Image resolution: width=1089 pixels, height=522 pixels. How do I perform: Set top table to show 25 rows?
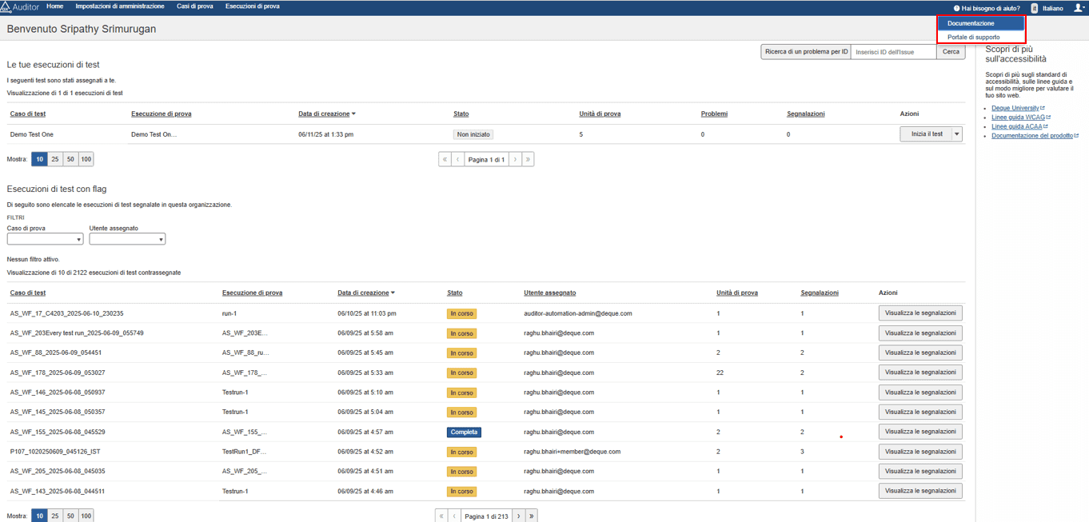pyautogui.click(x=55, y=159)
